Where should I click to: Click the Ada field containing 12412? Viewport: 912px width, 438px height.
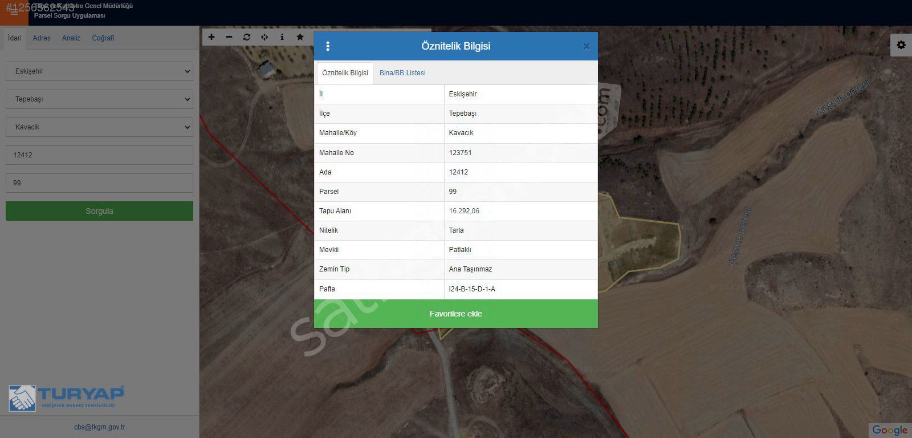coord(99,155)
